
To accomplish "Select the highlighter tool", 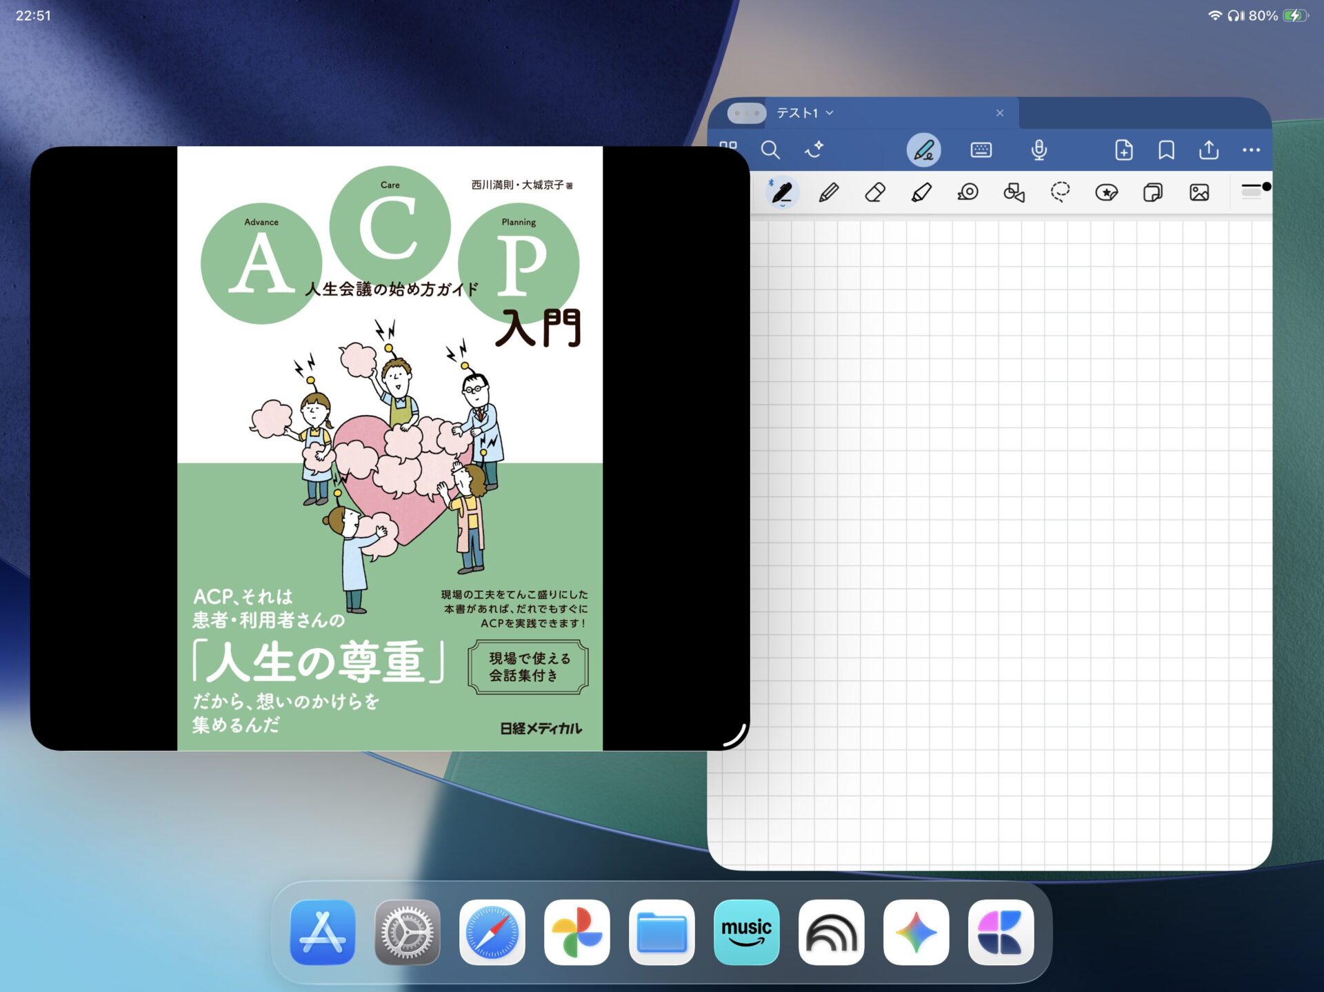I will click(x=921, y=192).
